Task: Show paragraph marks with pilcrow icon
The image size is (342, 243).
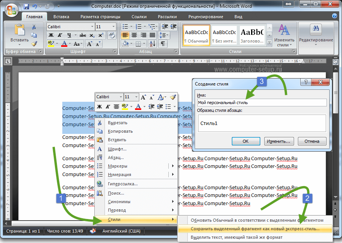Action: [163, 44]
